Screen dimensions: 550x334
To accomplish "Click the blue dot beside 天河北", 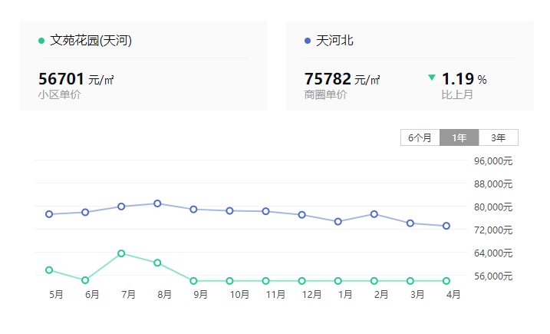I will (x=308, y=41).
